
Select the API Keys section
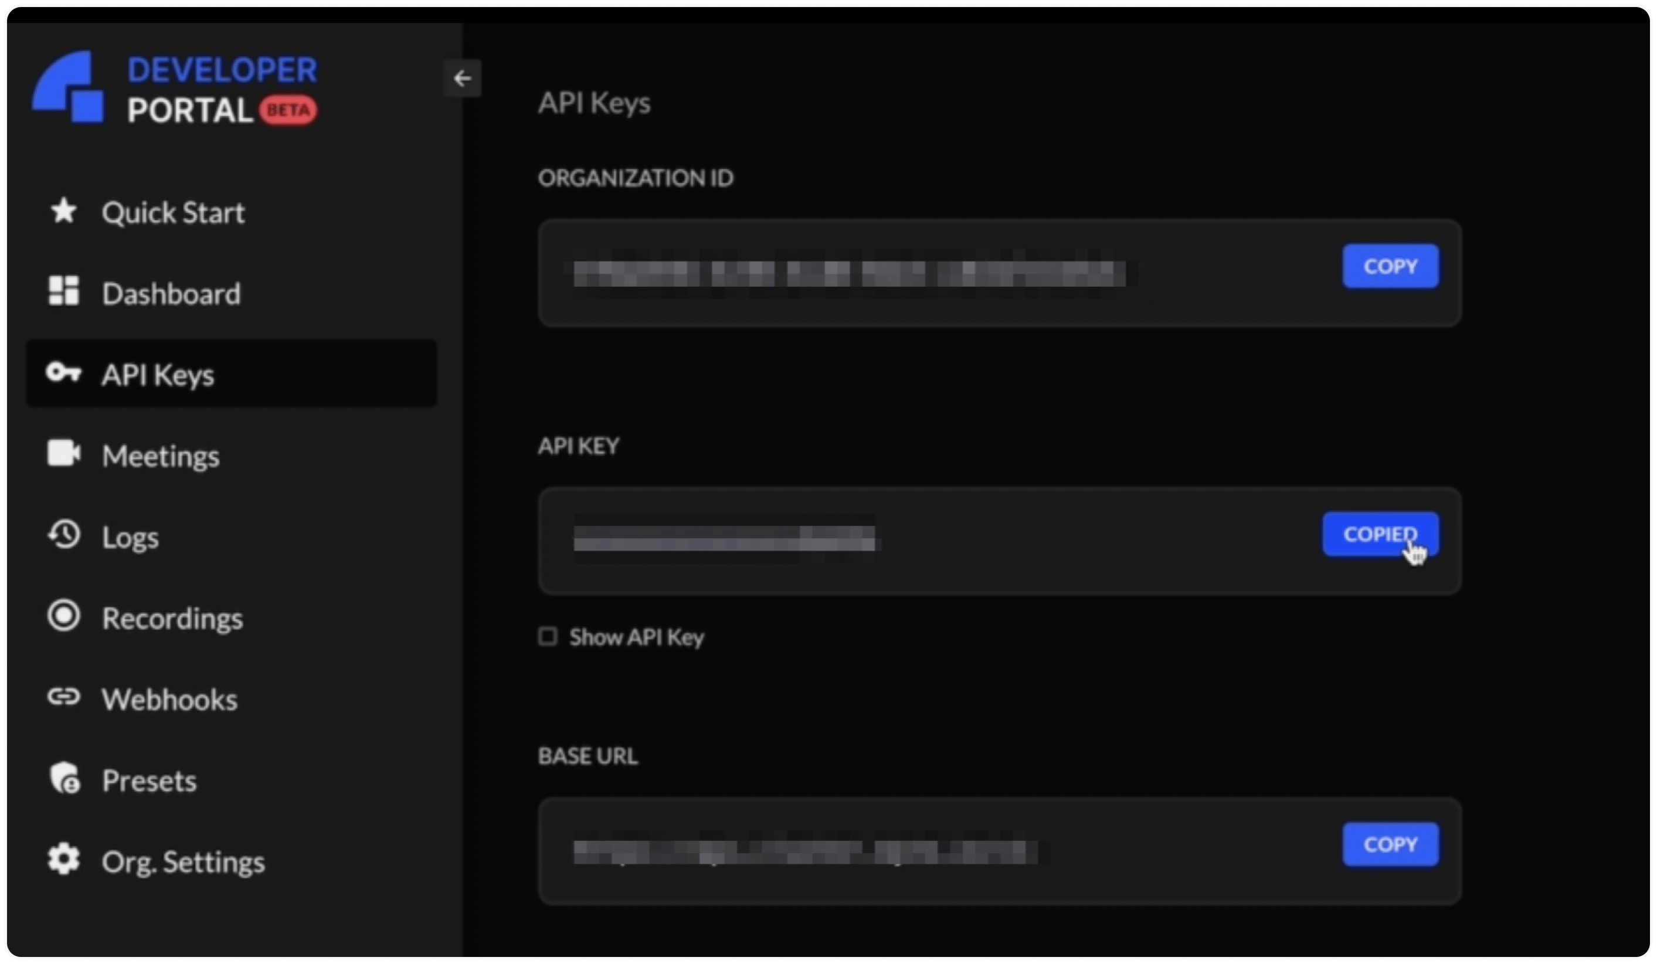(x=229, y=373)
